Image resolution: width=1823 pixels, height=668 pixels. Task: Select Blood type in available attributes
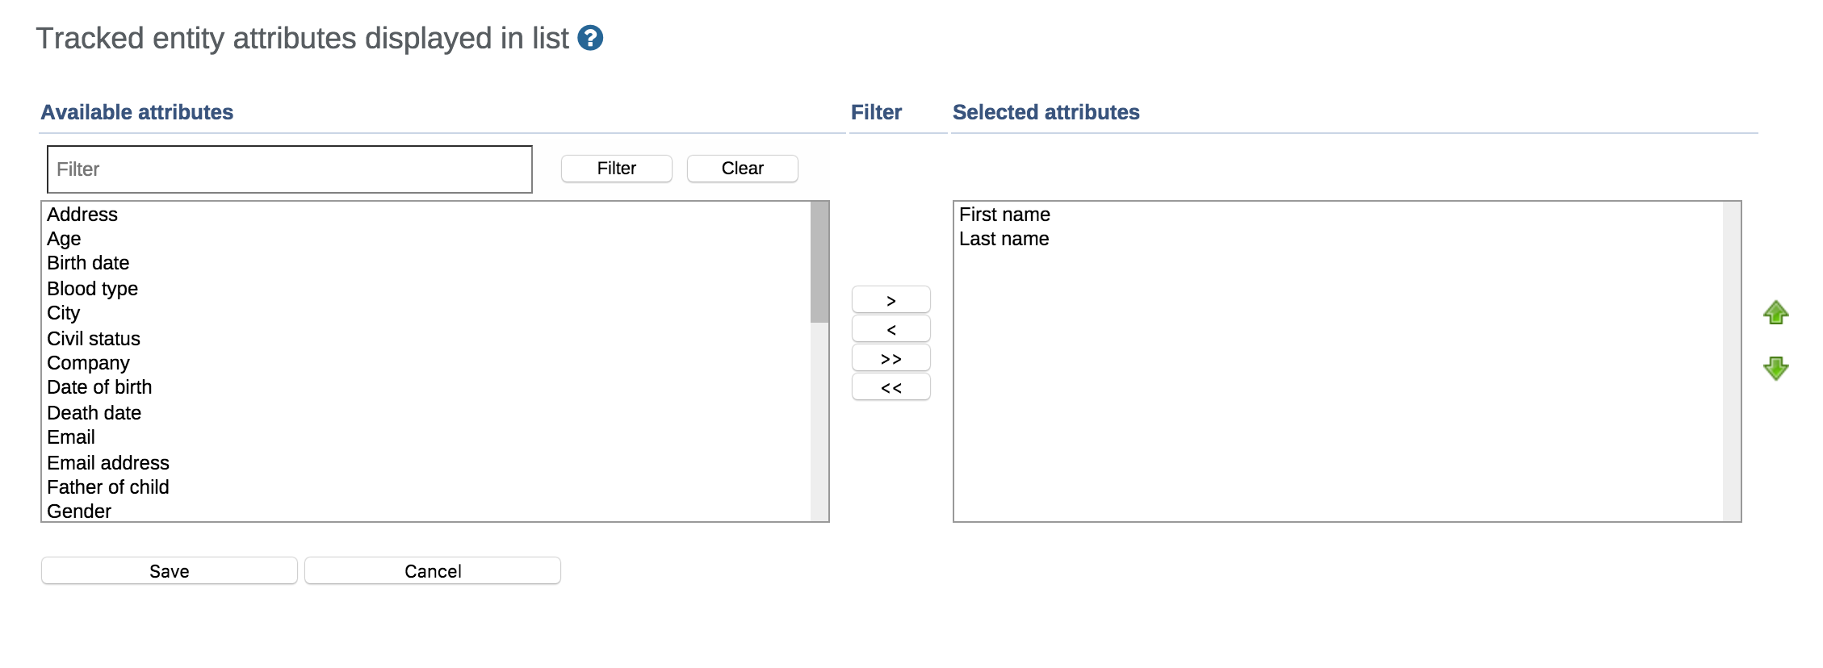point(92,289)
